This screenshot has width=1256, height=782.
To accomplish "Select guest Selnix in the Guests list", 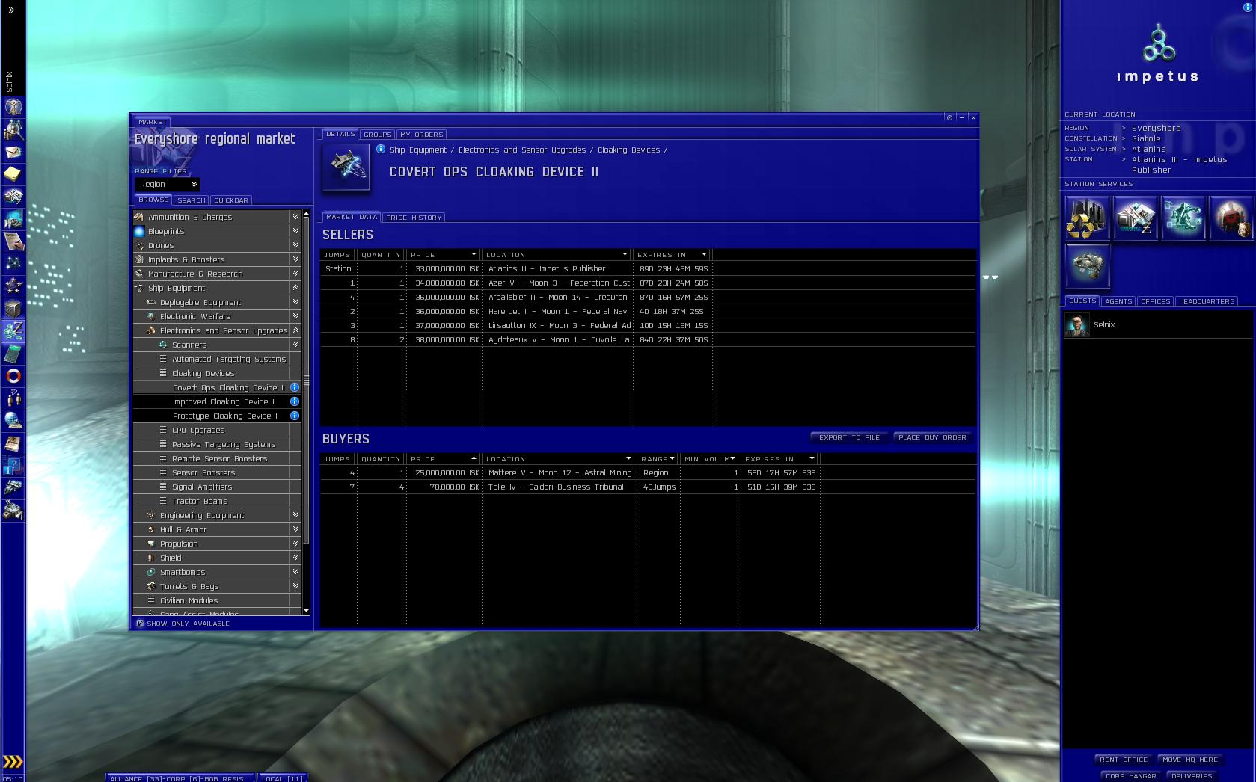I will coord(1157,325).
